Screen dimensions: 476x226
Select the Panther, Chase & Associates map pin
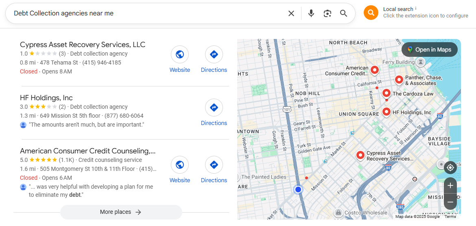399,80
